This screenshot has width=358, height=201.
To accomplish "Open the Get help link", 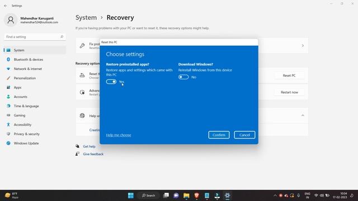I will [x=89, y=146].
